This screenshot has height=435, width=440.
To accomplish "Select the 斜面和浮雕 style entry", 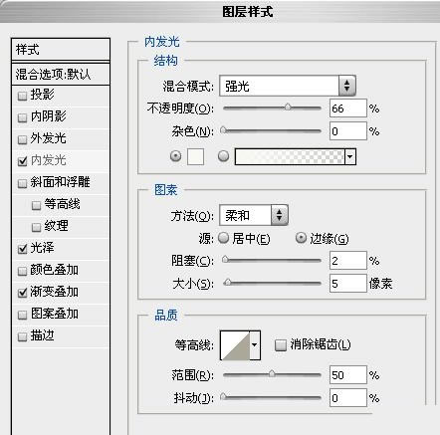I will click(61, 182).
